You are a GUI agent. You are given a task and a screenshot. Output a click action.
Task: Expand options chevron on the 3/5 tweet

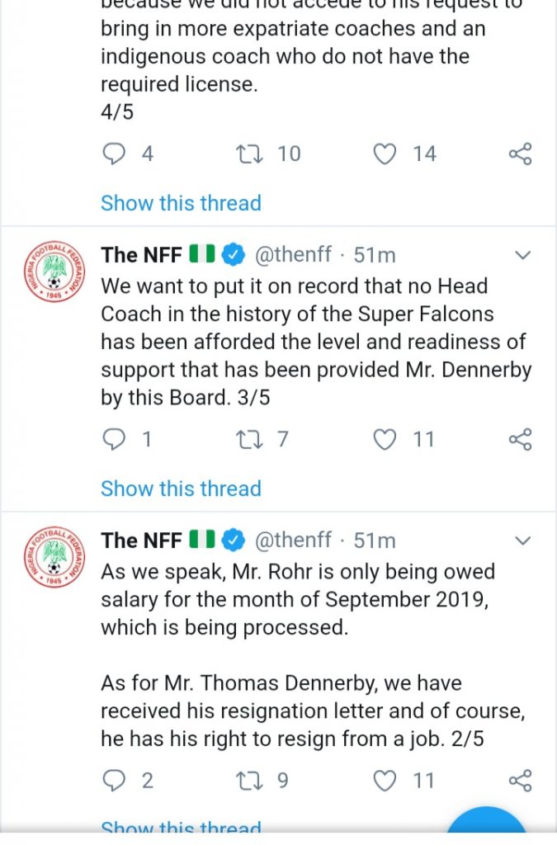(x=522, y=256)
